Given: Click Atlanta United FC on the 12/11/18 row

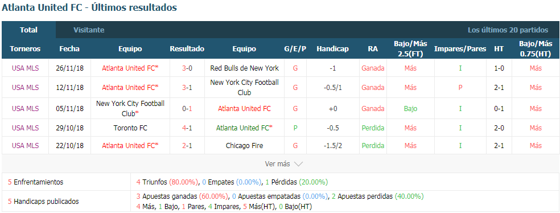Looking at the screenshot, I should pos(130,87).
